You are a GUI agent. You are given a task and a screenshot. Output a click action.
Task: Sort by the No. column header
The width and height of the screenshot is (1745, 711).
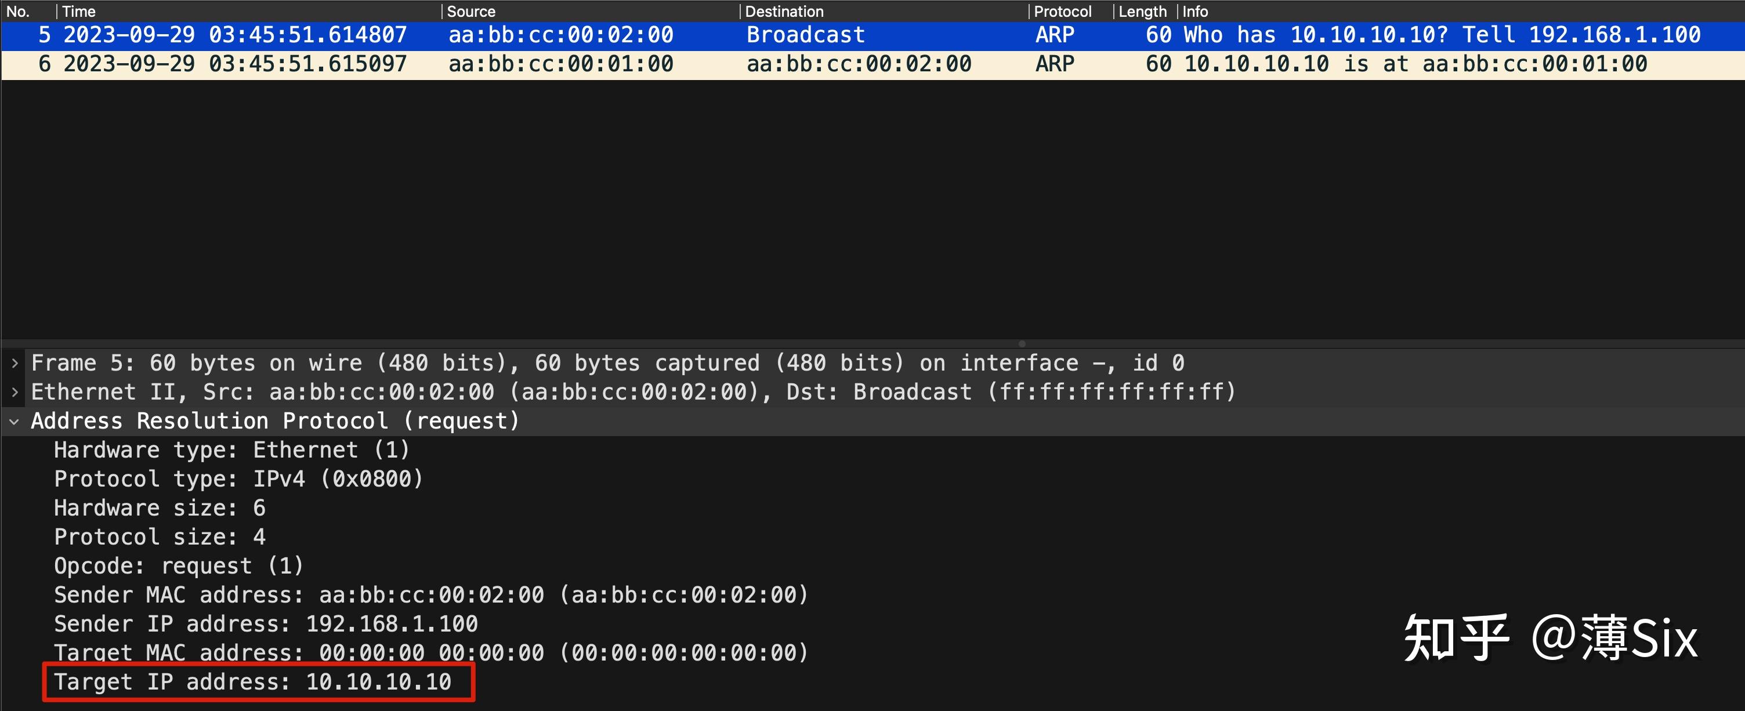(x=19, y=12)
